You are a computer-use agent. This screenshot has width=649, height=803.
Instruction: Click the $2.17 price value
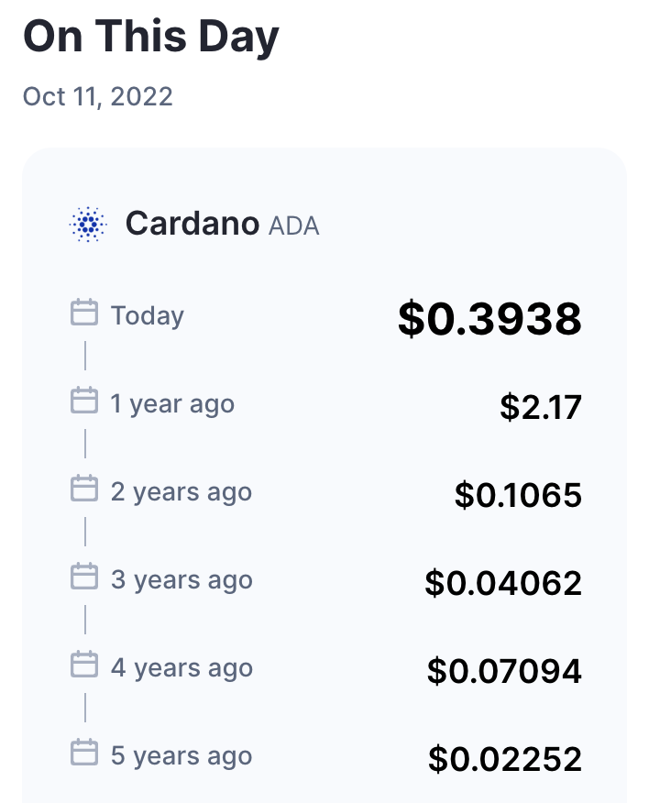[541, 407]
